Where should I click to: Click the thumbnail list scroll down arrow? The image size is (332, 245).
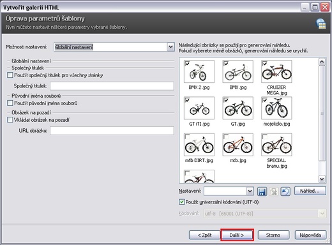[322, 179]
